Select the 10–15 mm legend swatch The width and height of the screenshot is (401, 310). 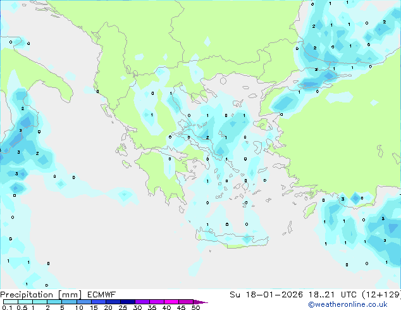(x=84, y=302)
